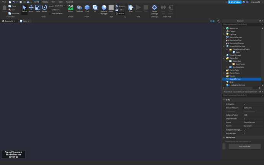This screenshot has width=264, height=165.
Task: Select MainFrame in the Explorer tree
Action: point(240,64)
